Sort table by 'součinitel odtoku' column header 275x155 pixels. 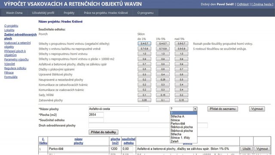click(128, 141)
